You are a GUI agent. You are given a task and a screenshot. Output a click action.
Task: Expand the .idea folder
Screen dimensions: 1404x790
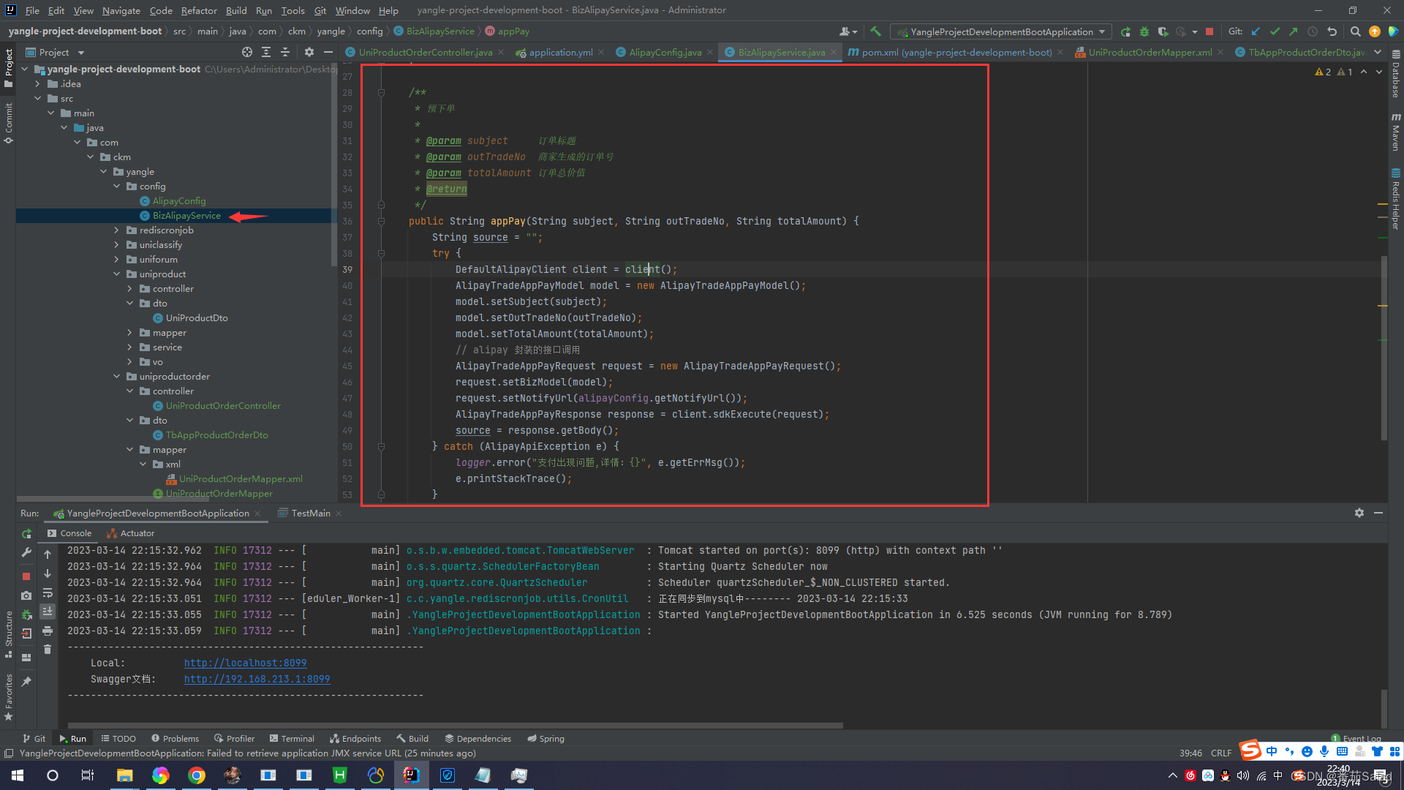[37, 84]
